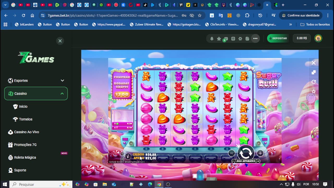Spin the Sugar Rush reels
Viewport: 334px width, 188px height.
click(246, 153)
